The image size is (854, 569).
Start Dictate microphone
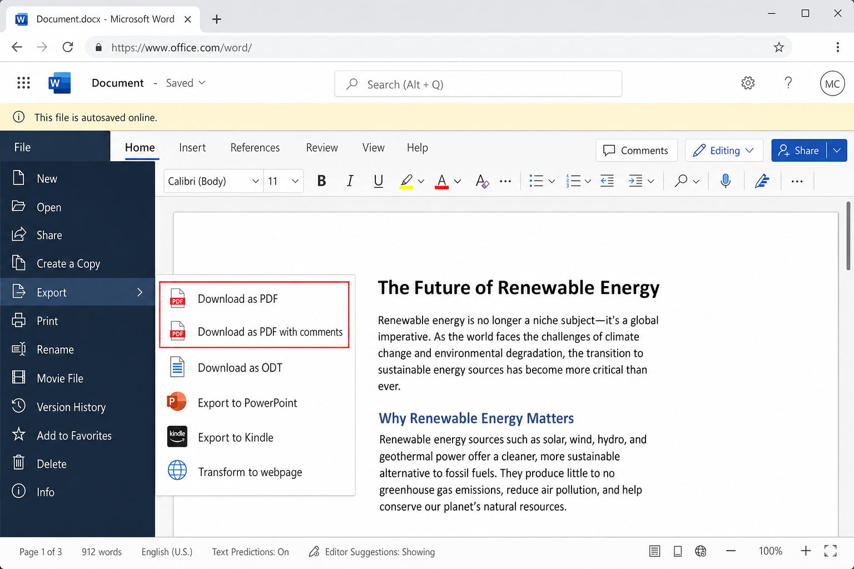point(725,181)
